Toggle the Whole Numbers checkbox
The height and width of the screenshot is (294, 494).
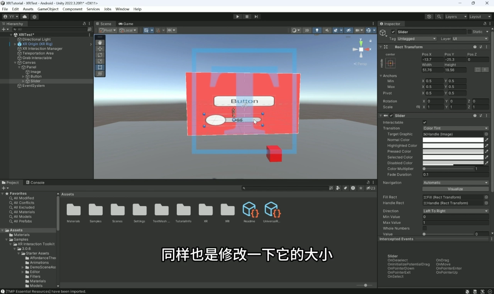[x=425, y=228]
